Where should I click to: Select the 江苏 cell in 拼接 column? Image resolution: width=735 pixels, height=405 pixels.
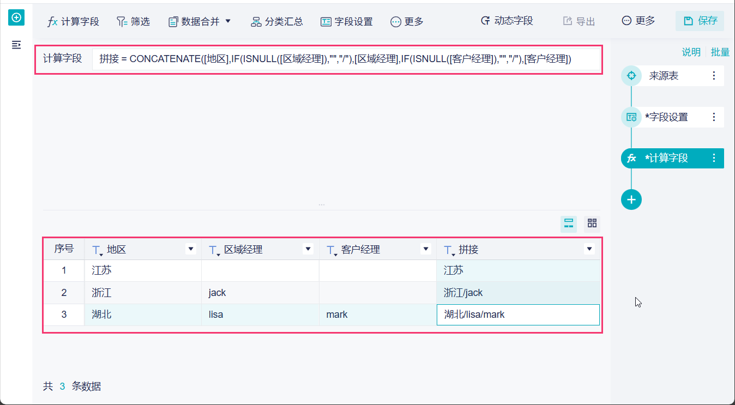(x=518, y=270)
